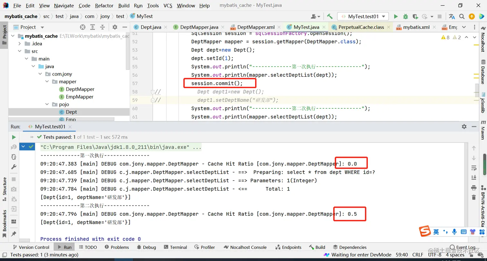
Task: Collapse the pojo package node
Action: pyautogui.click(x=47, y=104)
